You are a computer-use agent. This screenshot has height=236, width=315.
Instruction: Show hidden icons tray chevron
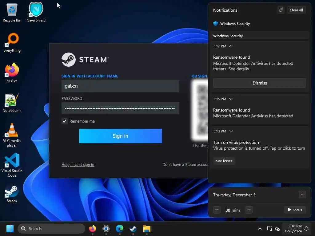point(260,229)
